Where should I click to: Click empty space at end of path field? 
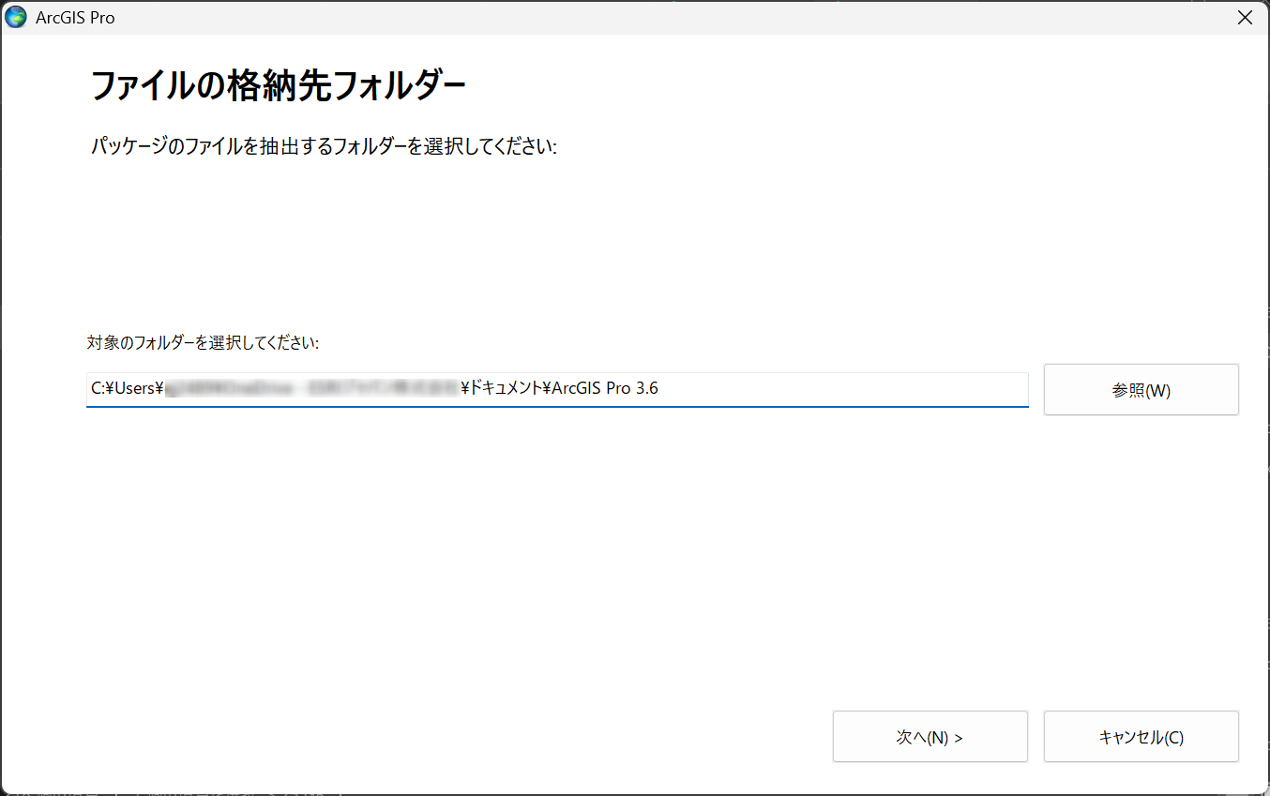point(844,389)
